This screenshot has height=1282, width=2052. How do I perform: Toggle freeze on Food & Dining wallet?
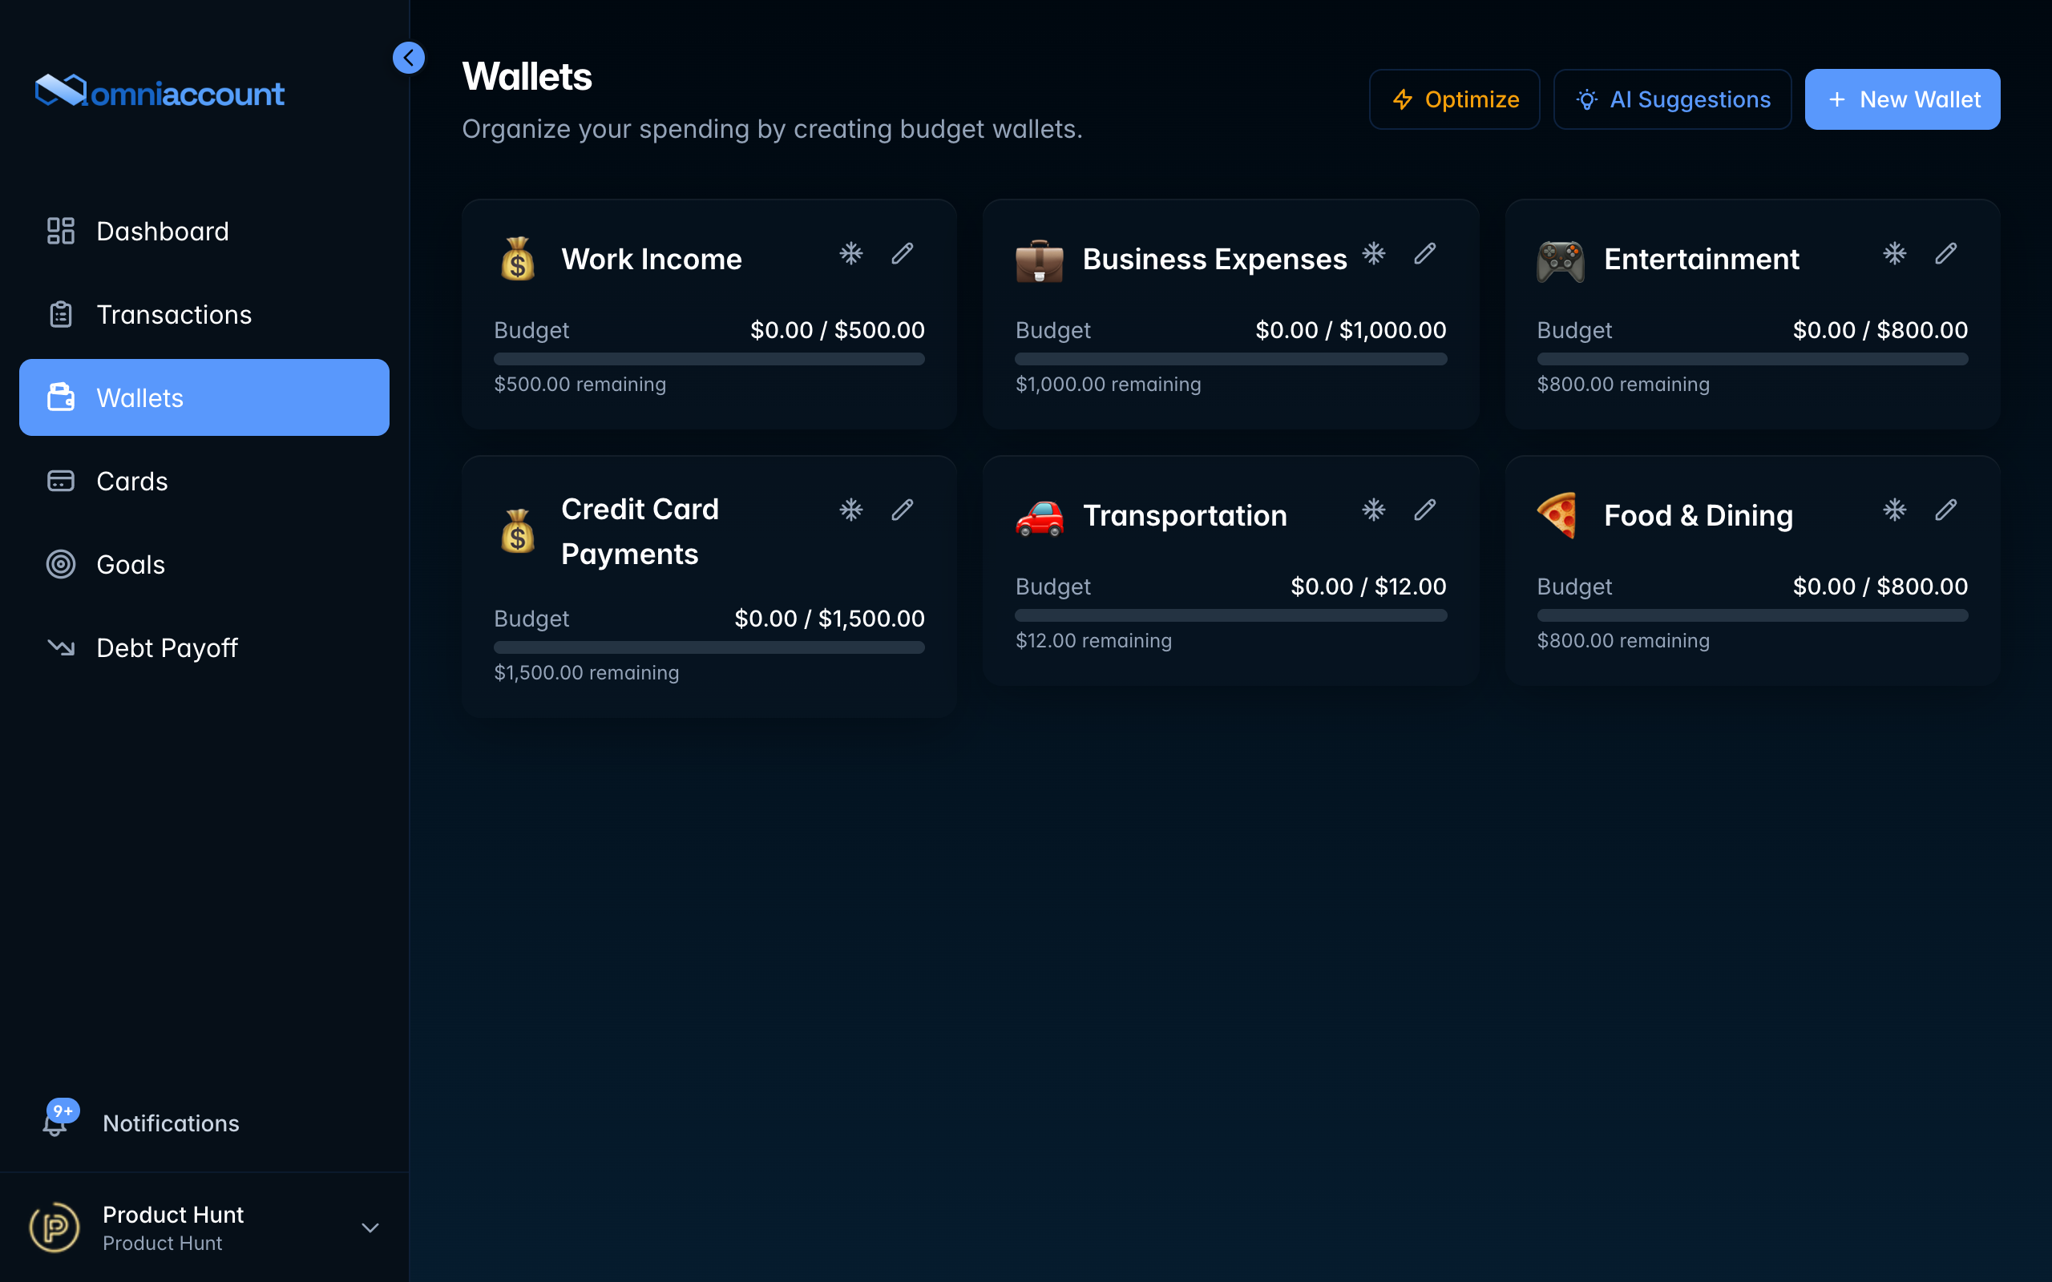click(1894, 509)
